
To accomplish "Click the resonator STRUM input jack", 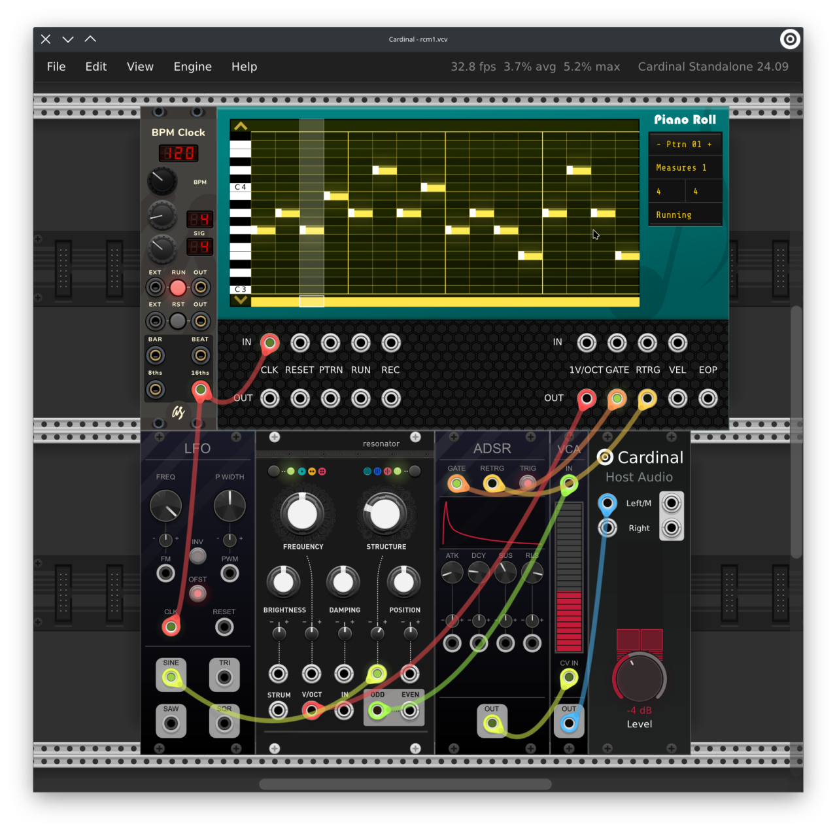I will click(x=279, y=710).
